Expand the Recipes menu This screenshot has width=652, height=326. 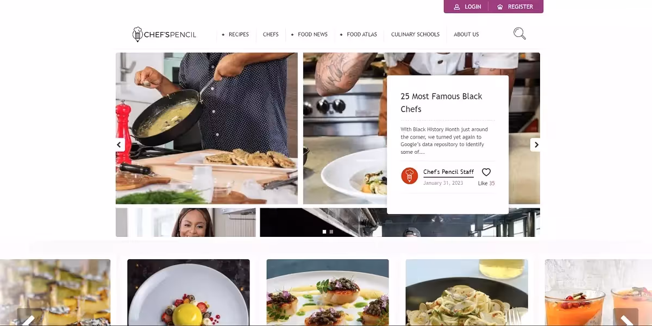pos(235,34)
